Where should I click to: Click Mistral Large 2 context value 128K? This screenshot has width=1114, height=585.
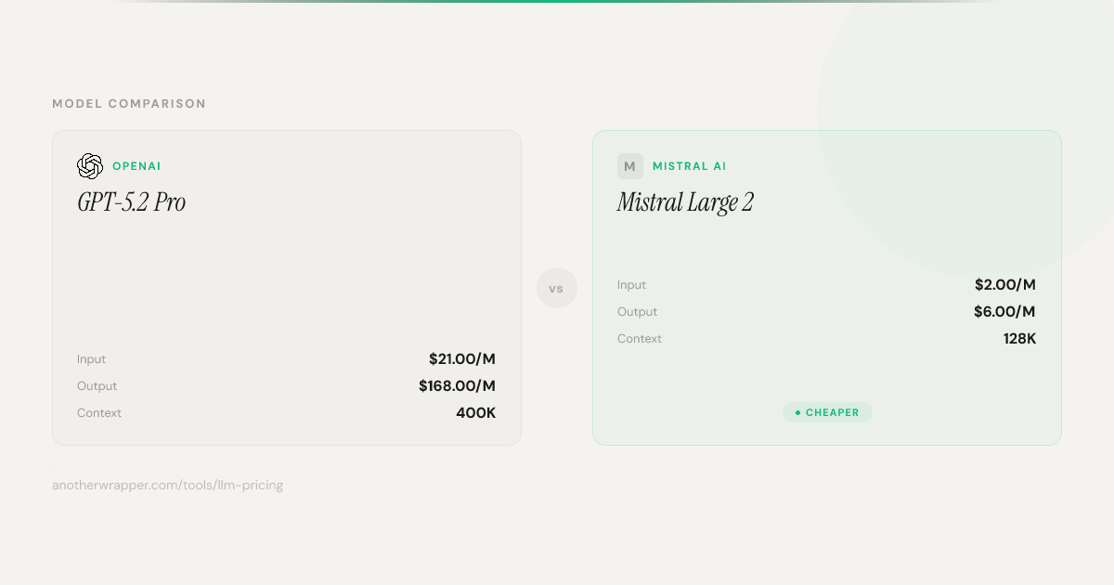point(1020,338)
